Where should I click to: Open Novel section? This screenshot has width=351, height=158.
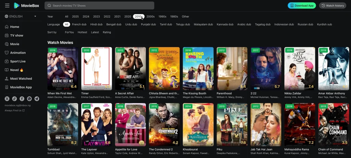(14, 70)
